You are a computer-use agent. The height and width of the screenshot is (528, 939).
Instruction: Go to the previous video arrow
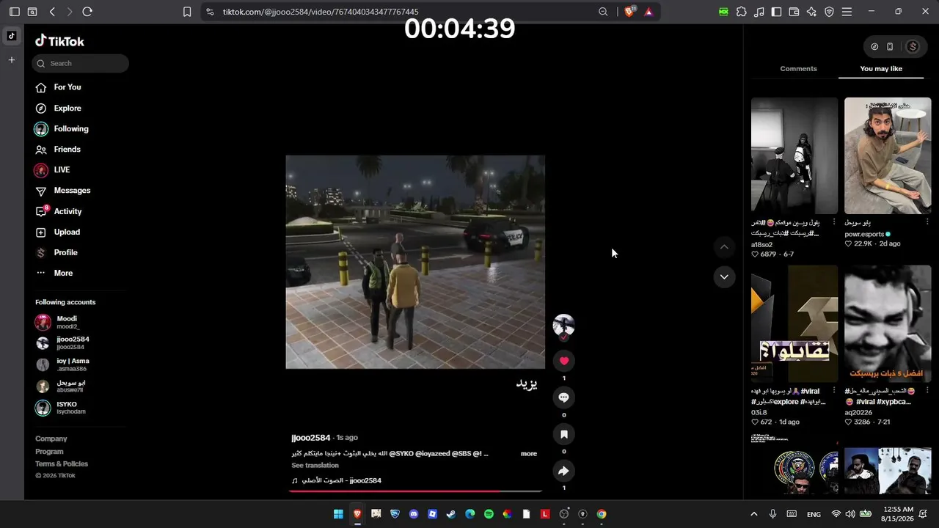coord(724,247)
